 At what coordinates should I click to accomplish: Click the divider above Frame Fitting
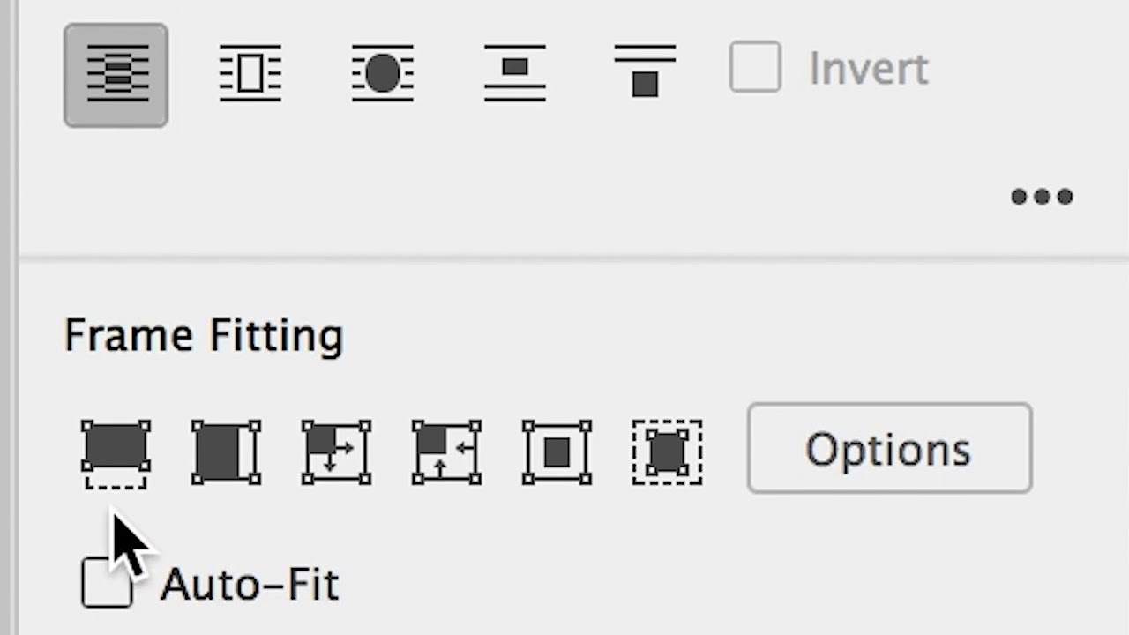click(573, 258)
